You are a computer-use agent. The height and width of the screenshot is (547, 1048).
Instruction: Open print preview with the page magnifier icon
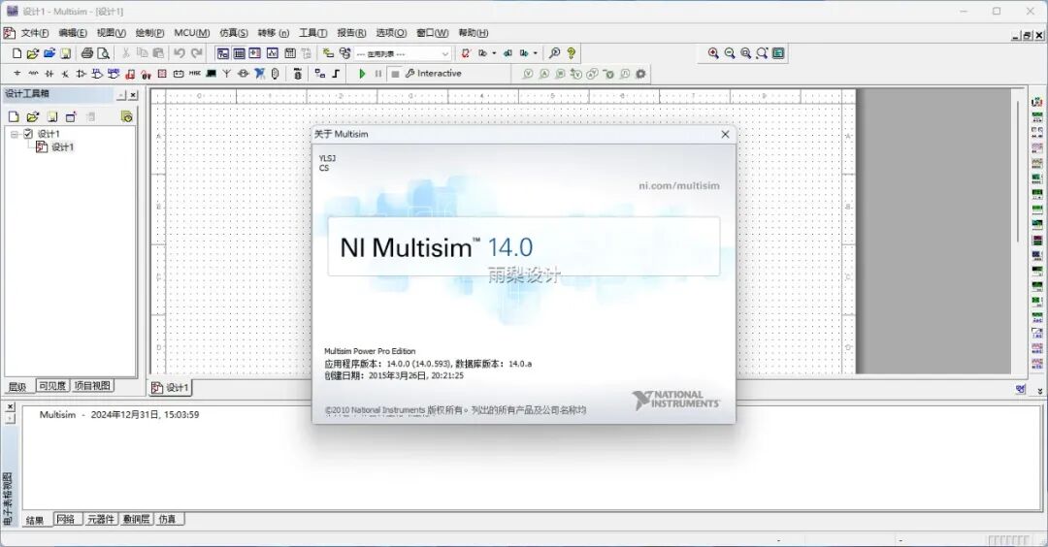103,53
